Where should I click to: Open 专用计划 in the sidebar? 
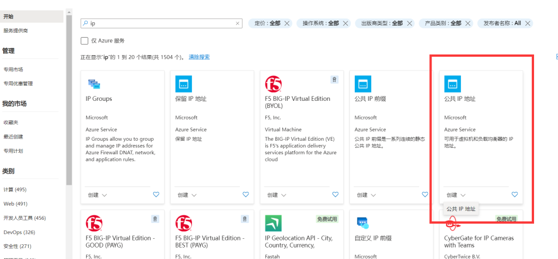tap(13, 150)
